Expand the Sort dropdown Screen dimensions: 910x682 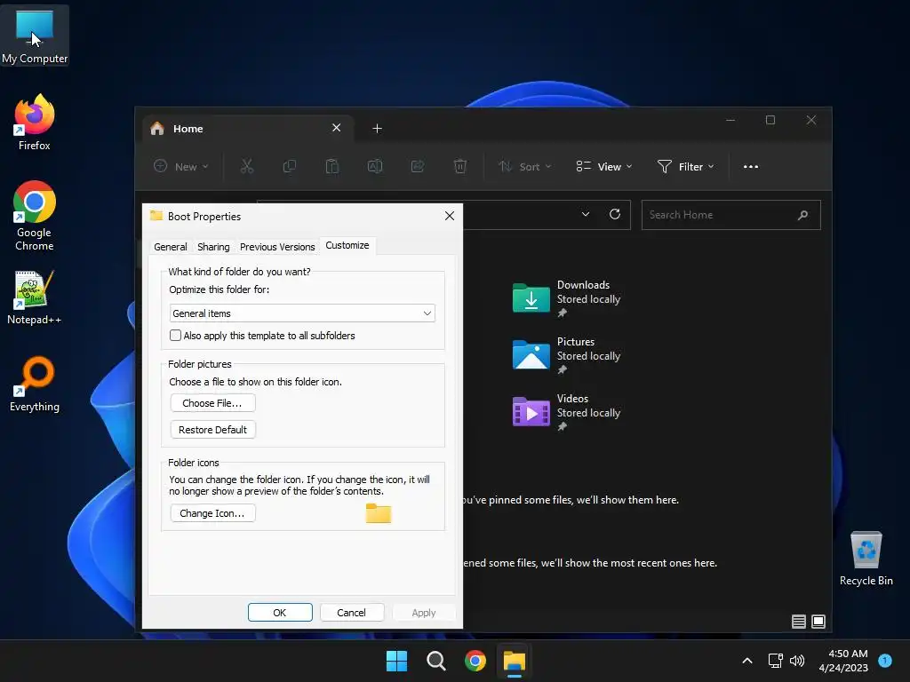524,166
